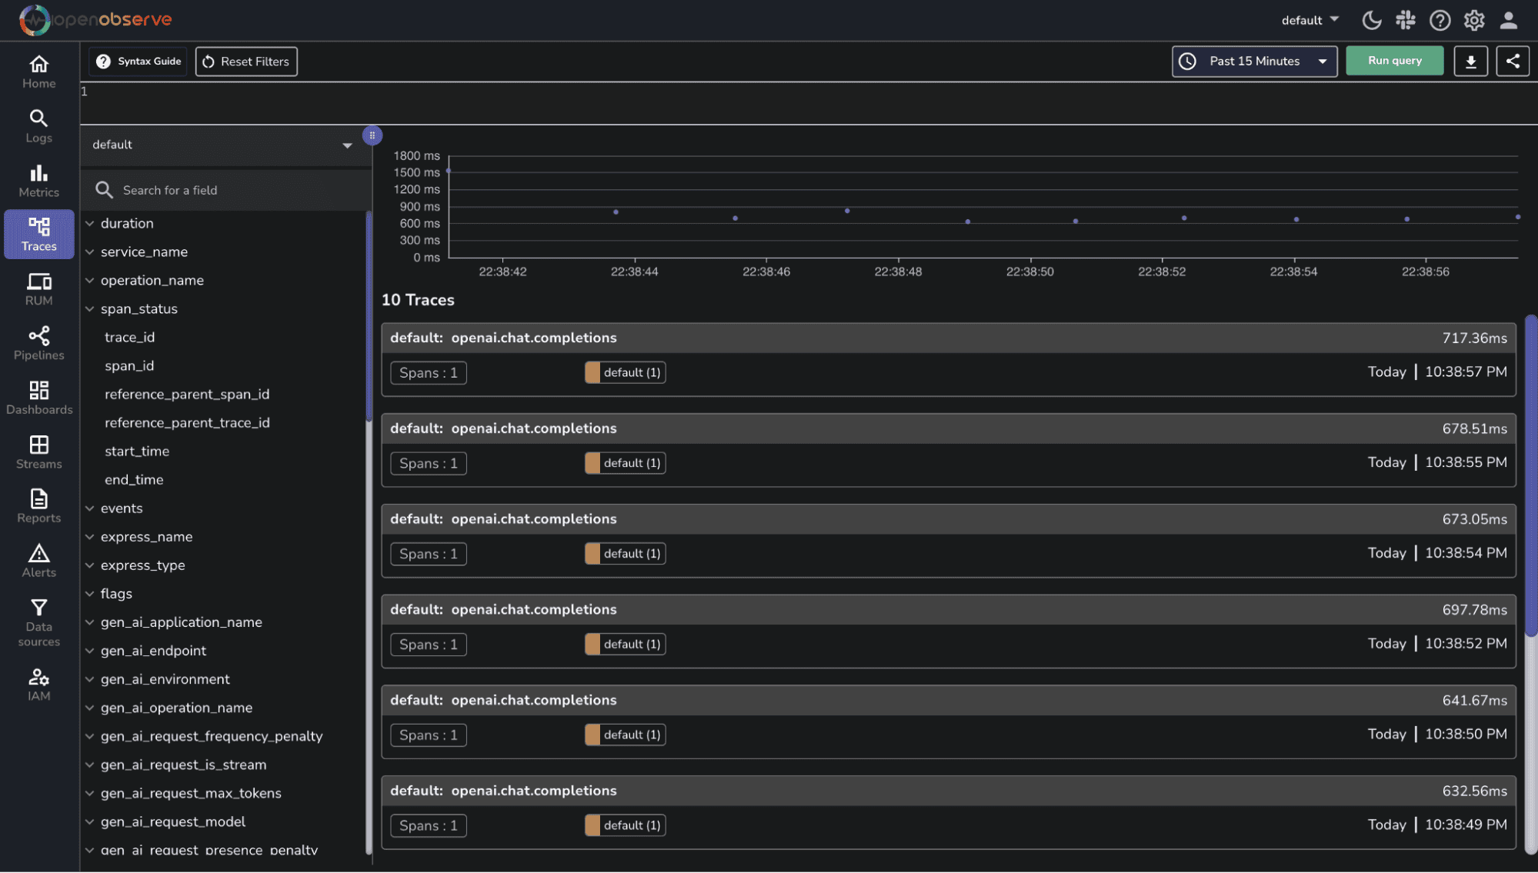This screenshot has width=1538, height=873.
Task: Go to the Dashboards page
Action: coord(38,398)
